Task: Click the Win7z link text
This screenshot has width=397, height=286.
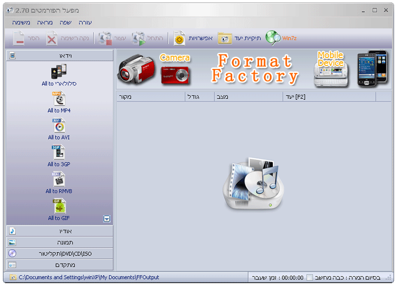Action: click(x=289, y=38)
